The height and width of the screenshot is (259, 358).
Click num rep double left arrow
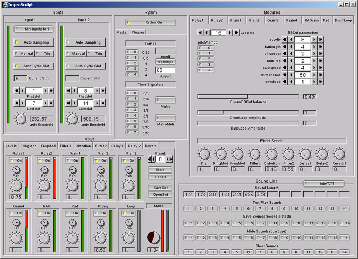(284, 61)
